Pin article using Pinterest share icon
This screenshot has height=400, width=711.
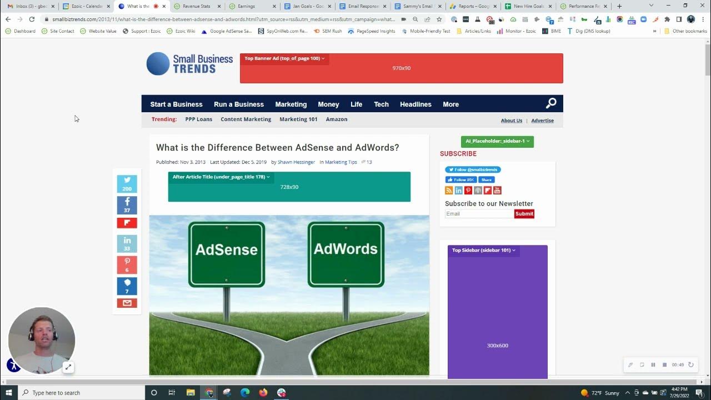(x=127, y=264)
